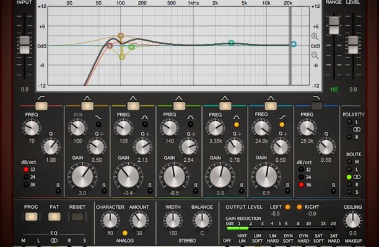Select 12 dB/oct slope for low-pass filter

coord(301,169)
